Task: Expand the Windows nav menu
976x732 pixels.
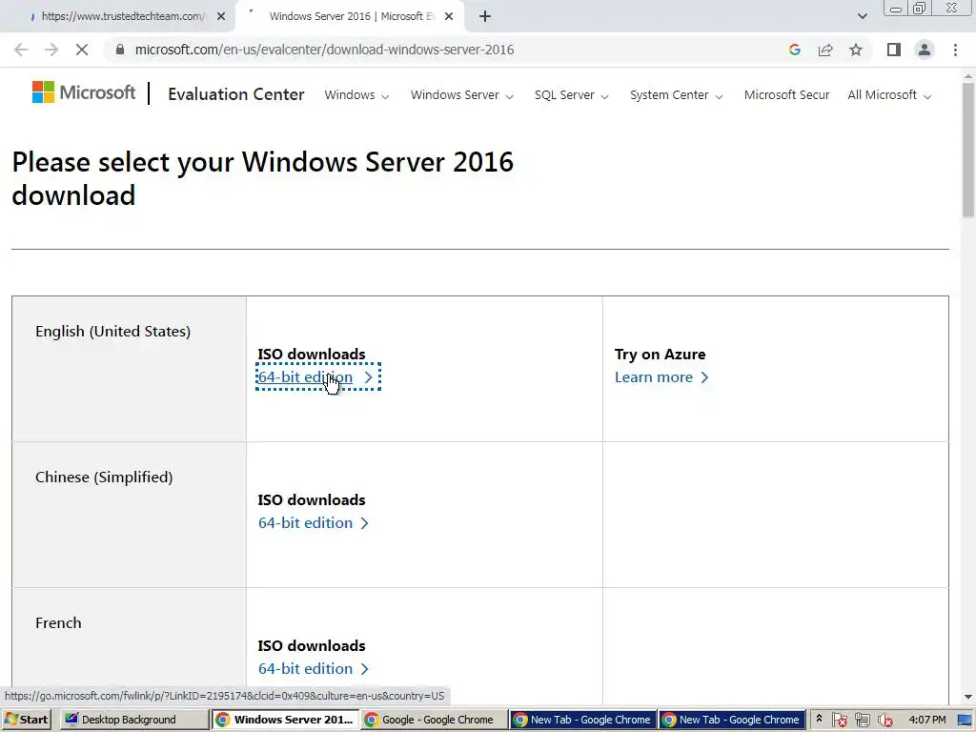Action: coord(356,94)
